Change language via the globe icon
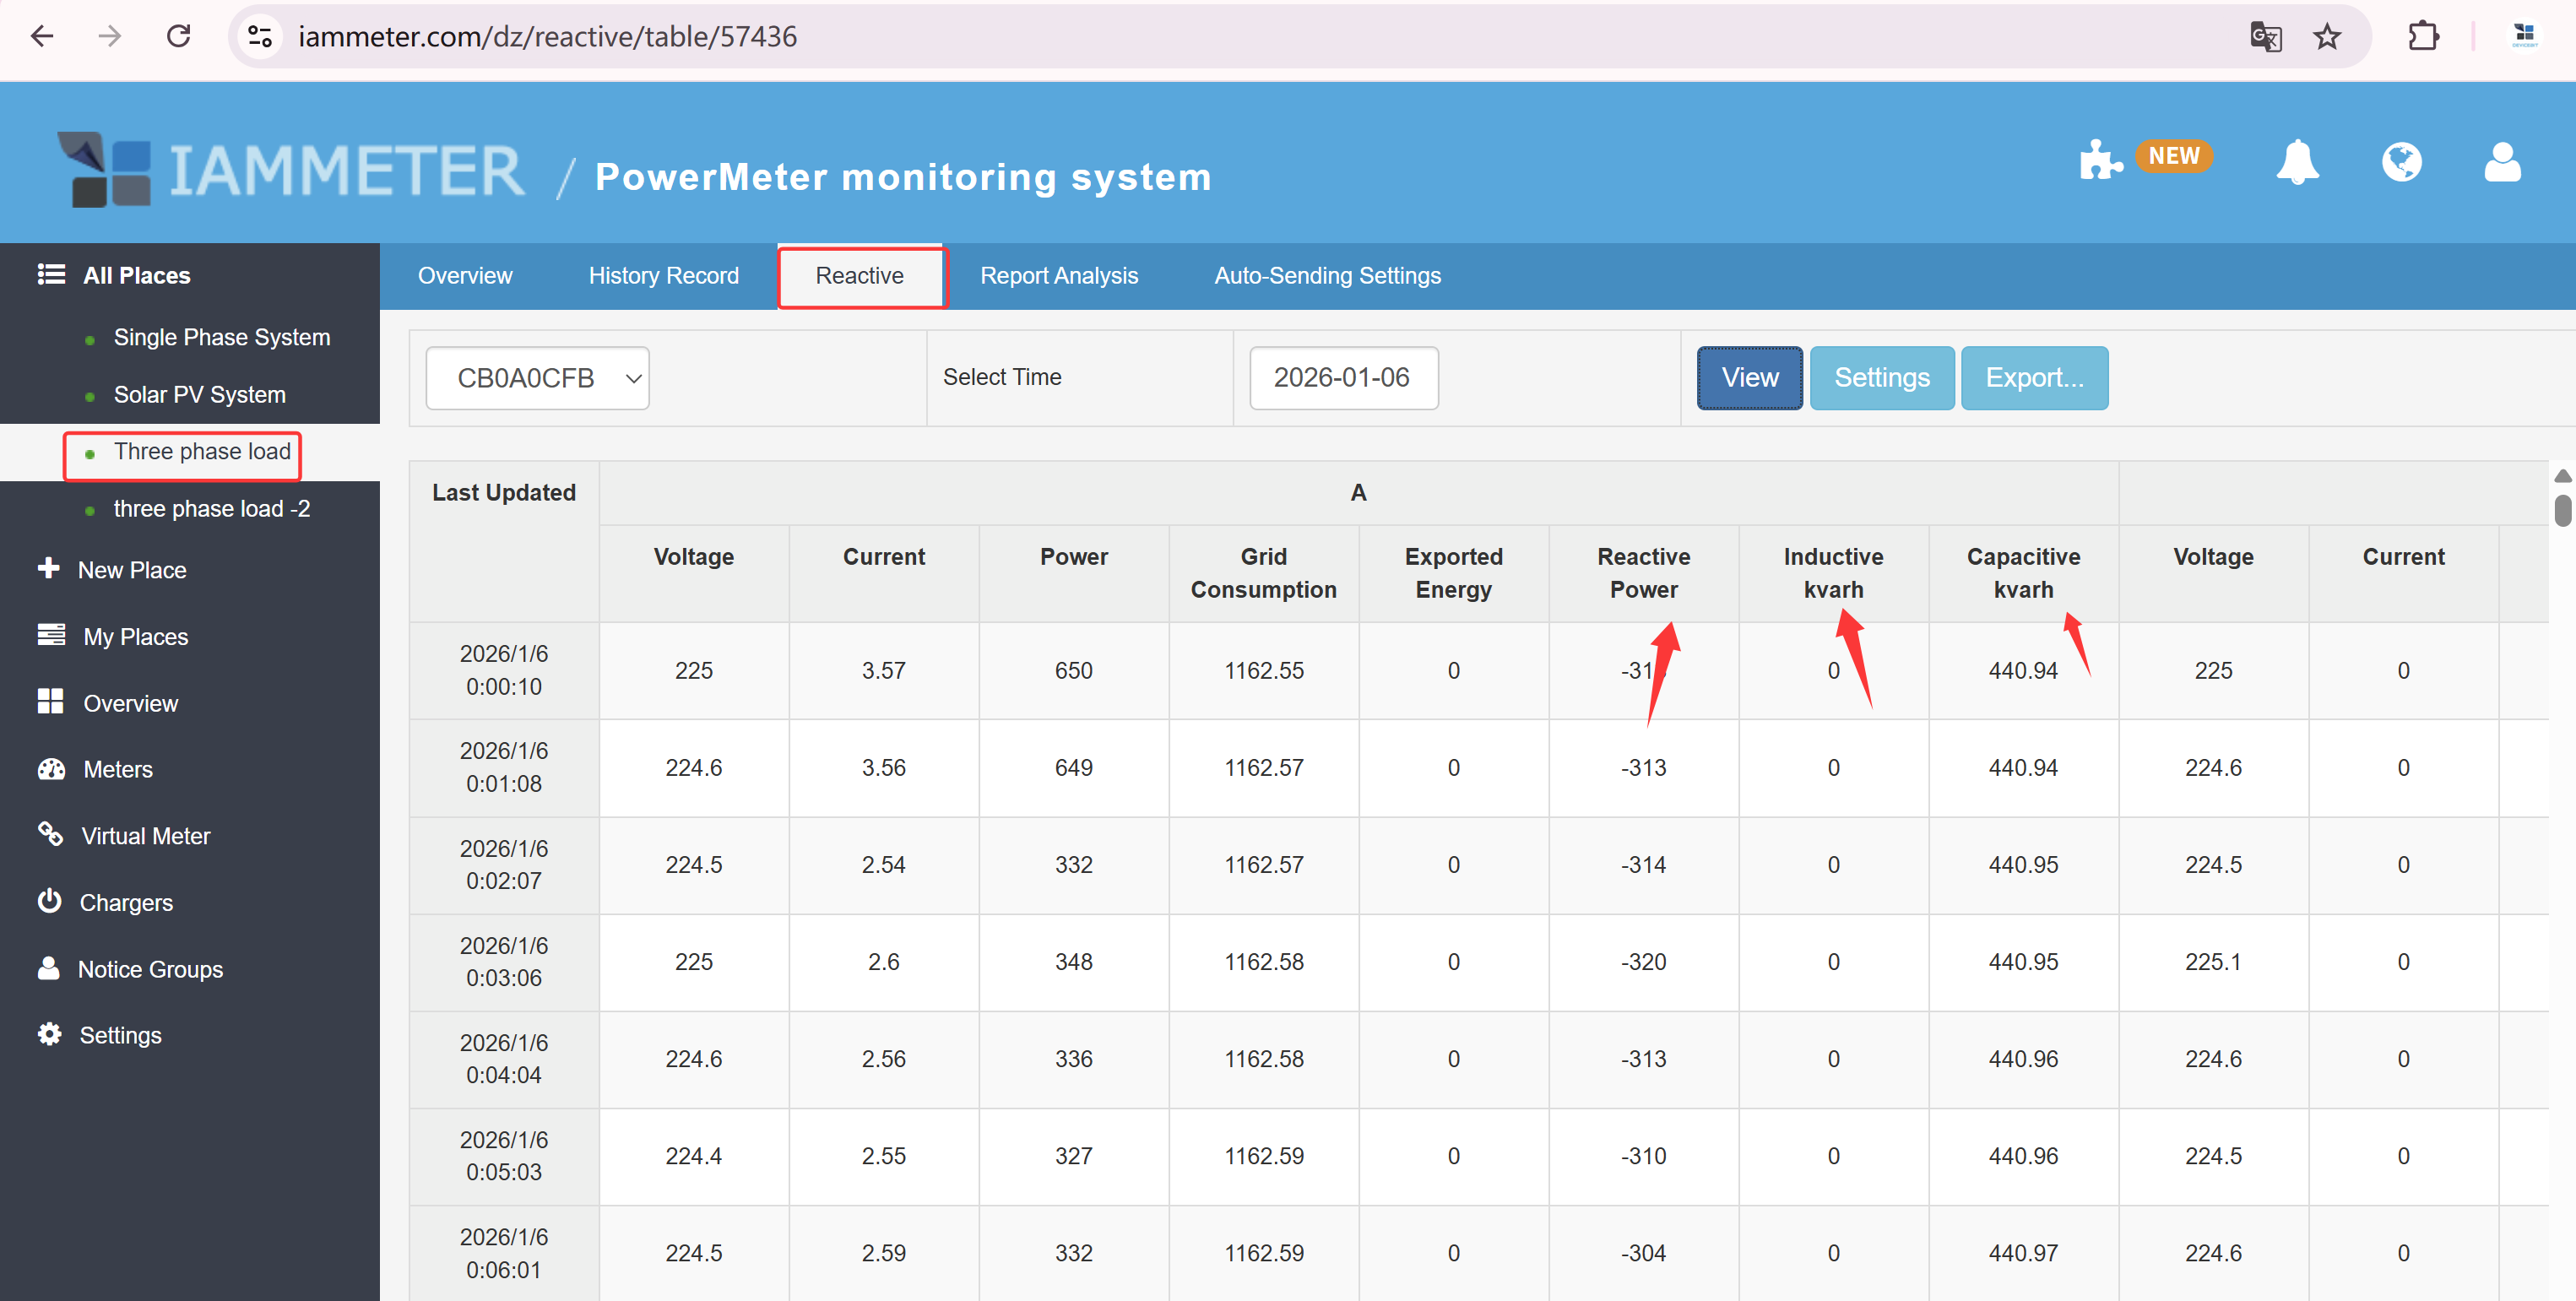This screenshot has width=2576, height=1301. coord(2403,162)
